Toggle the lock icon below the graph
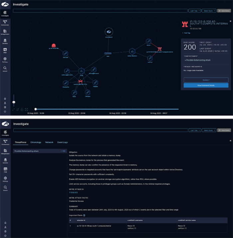233x238 pixels. [22, 109]
